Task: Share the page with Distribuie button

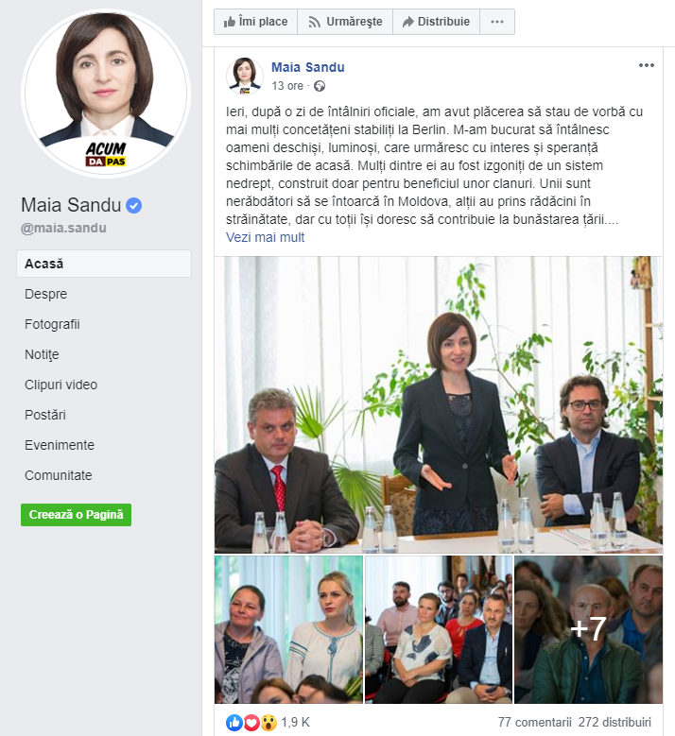Action: (x=437, y=22)
